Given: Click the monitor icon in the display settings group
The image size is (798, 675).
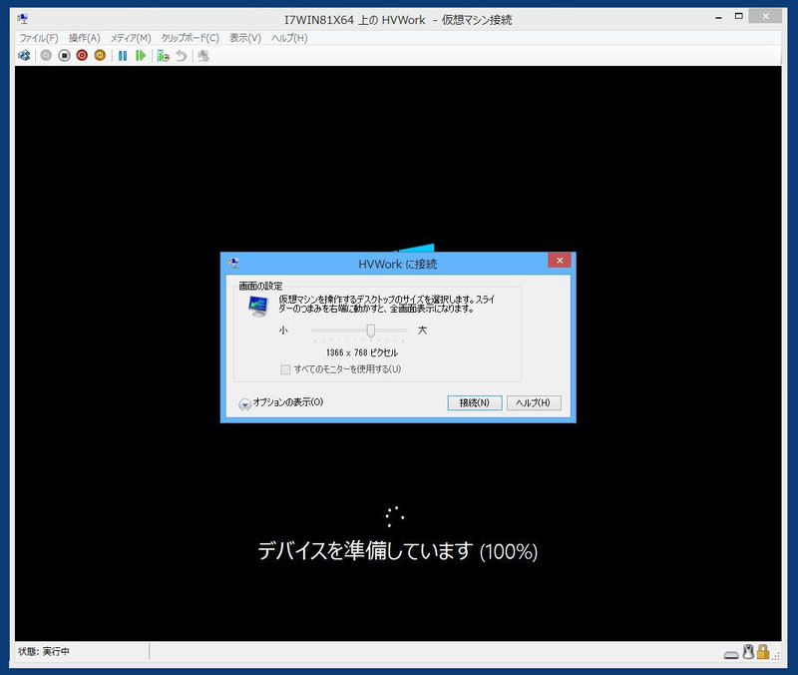Looking at the screenshot, I should (258, 307).
